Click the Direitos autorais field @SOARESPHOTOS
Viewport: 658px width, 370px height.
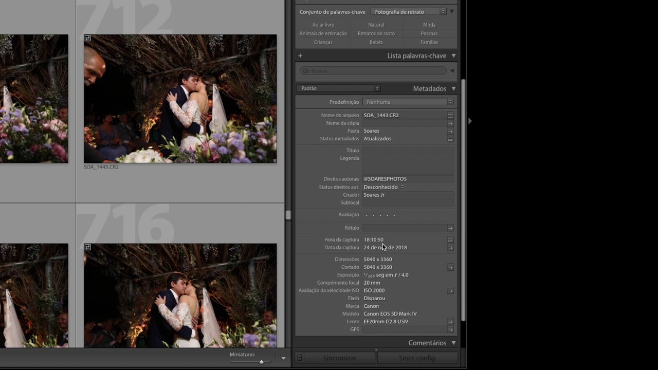tap(408, 179)
